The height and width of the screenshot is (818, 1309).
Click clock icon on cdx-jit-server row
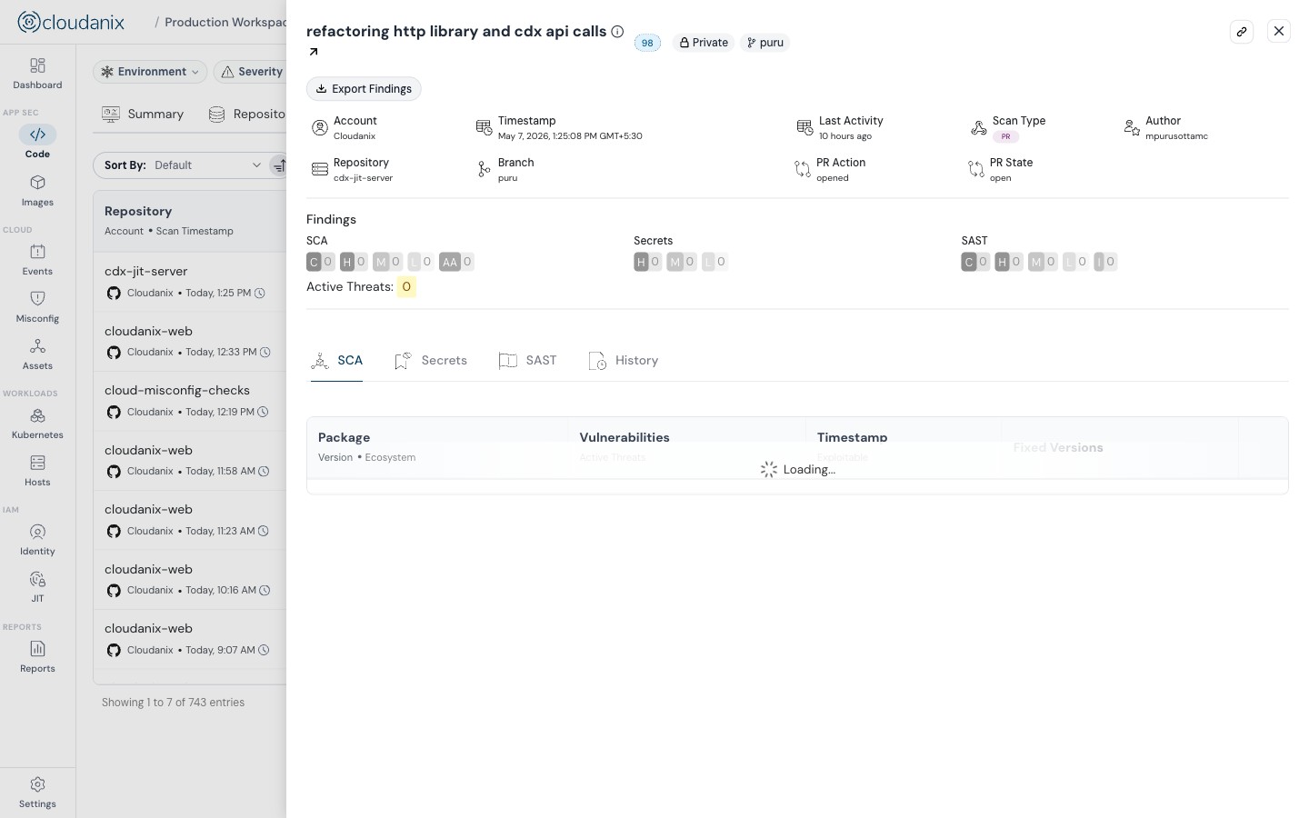pyautogui.click(x=260, y=293)
